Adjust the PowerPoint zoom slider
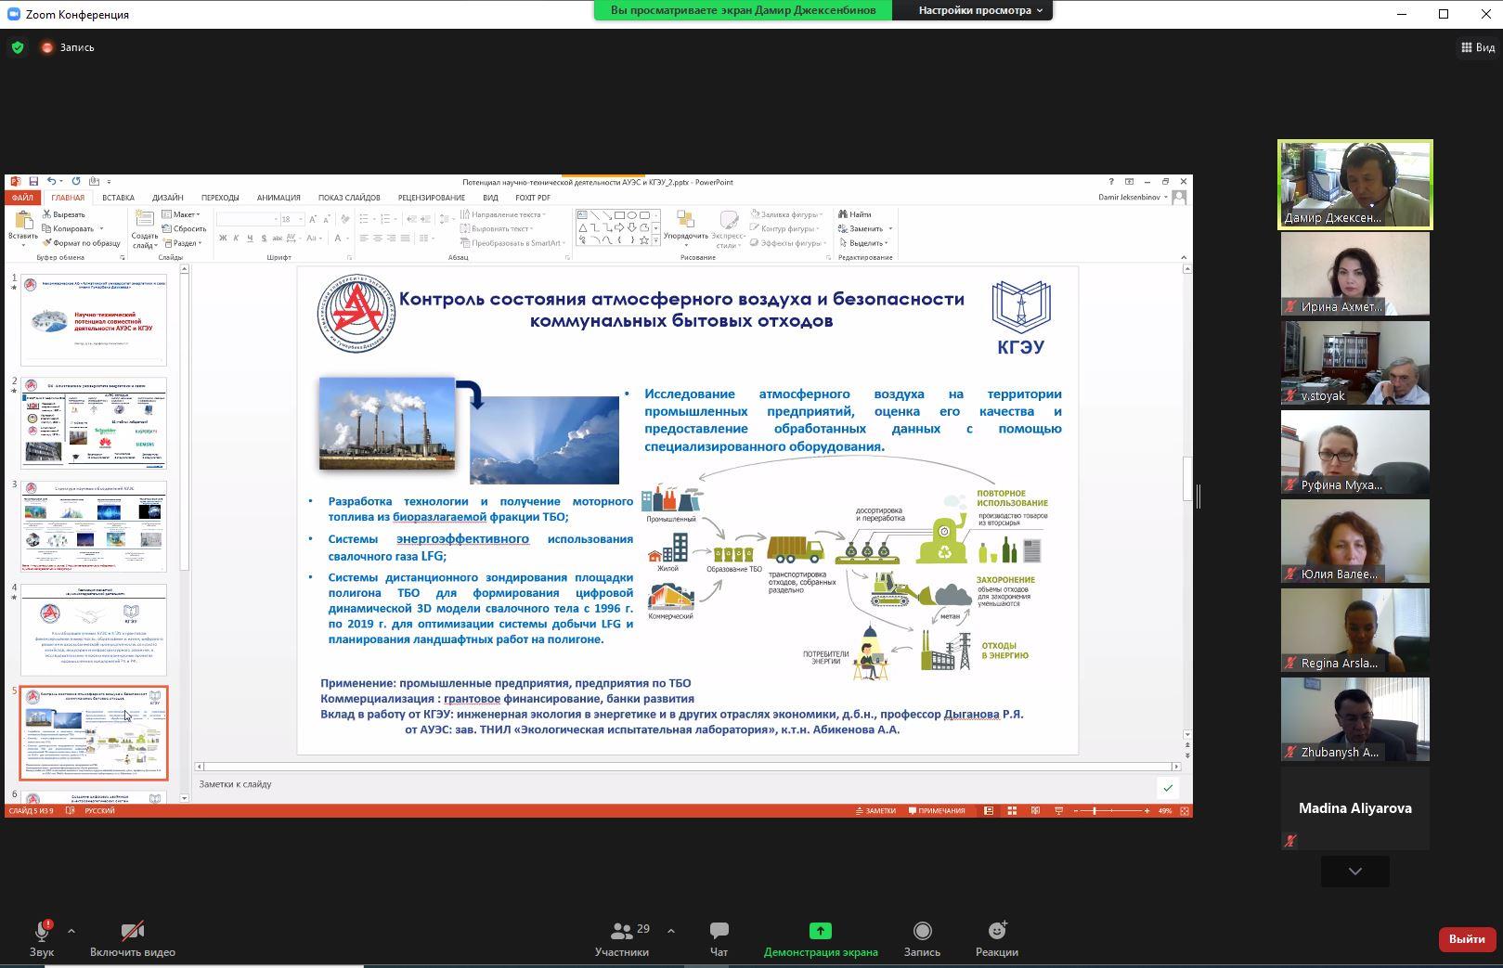Screen dimensions: 1503x968 pos(1095,811)
